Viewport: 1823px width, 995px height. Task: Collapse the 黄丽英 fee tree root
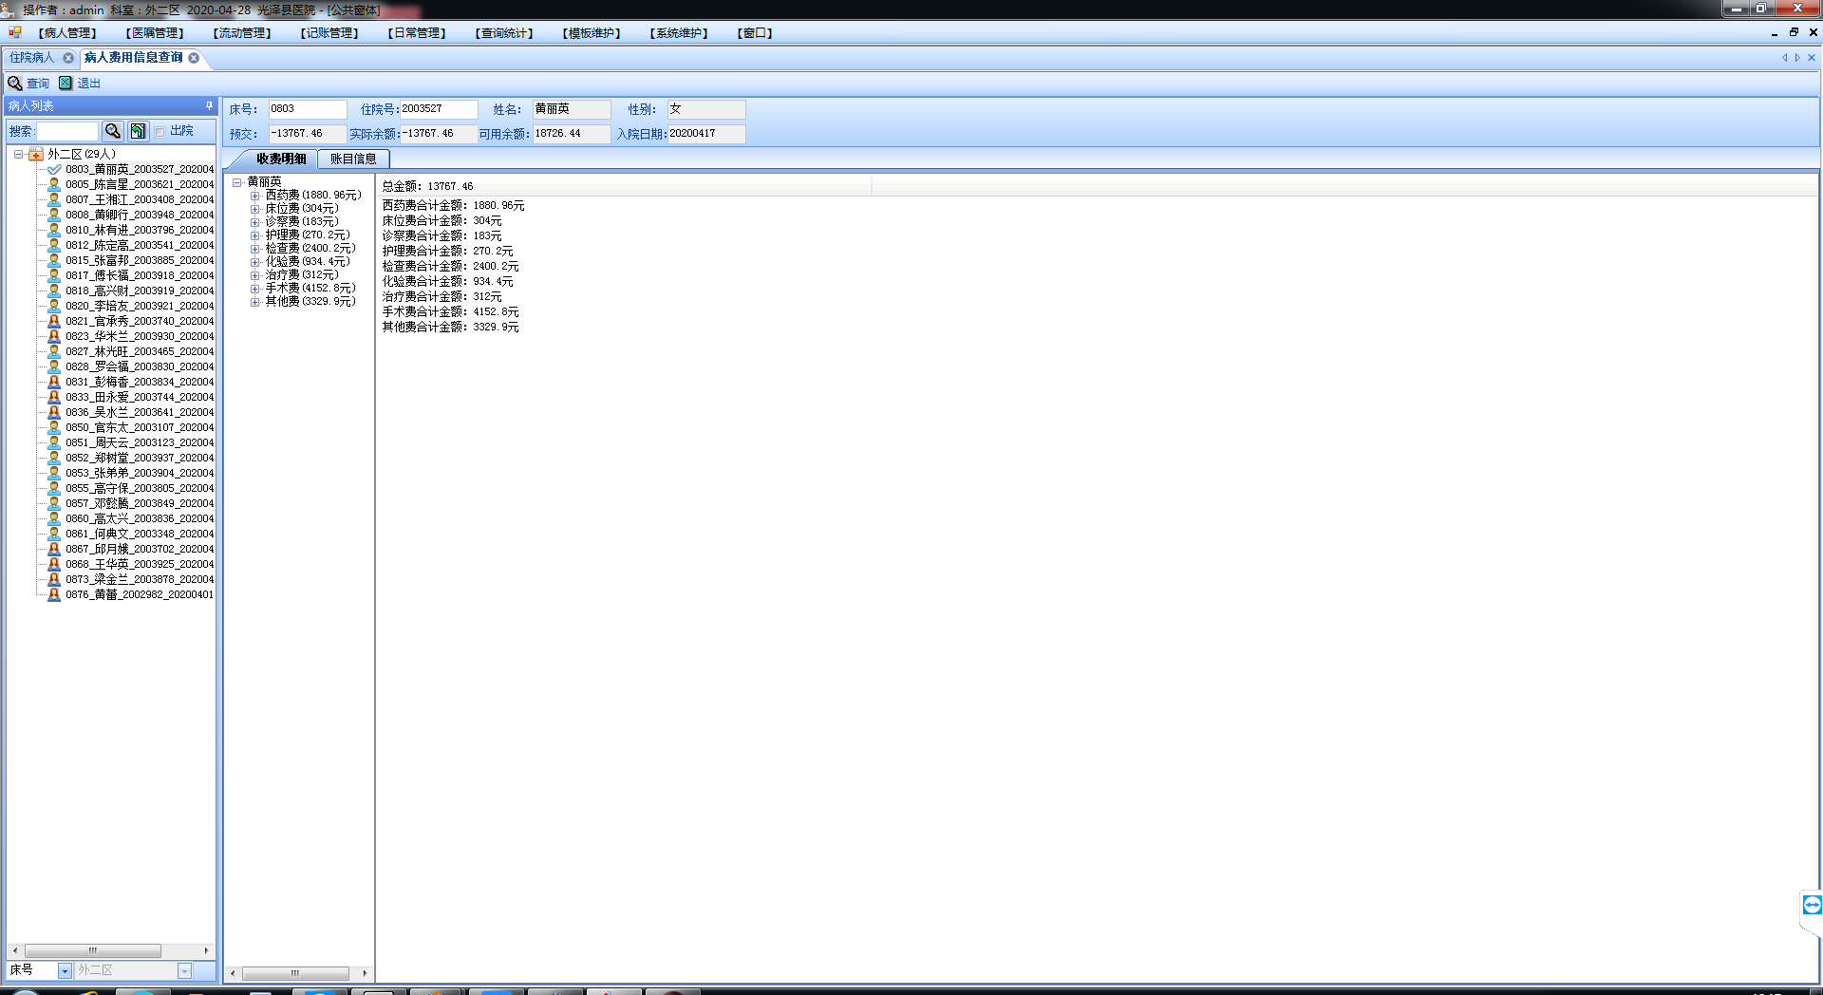point(236,182)
